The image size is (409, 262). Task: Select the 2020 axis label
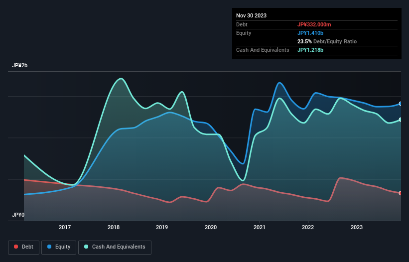pos(211,227)
